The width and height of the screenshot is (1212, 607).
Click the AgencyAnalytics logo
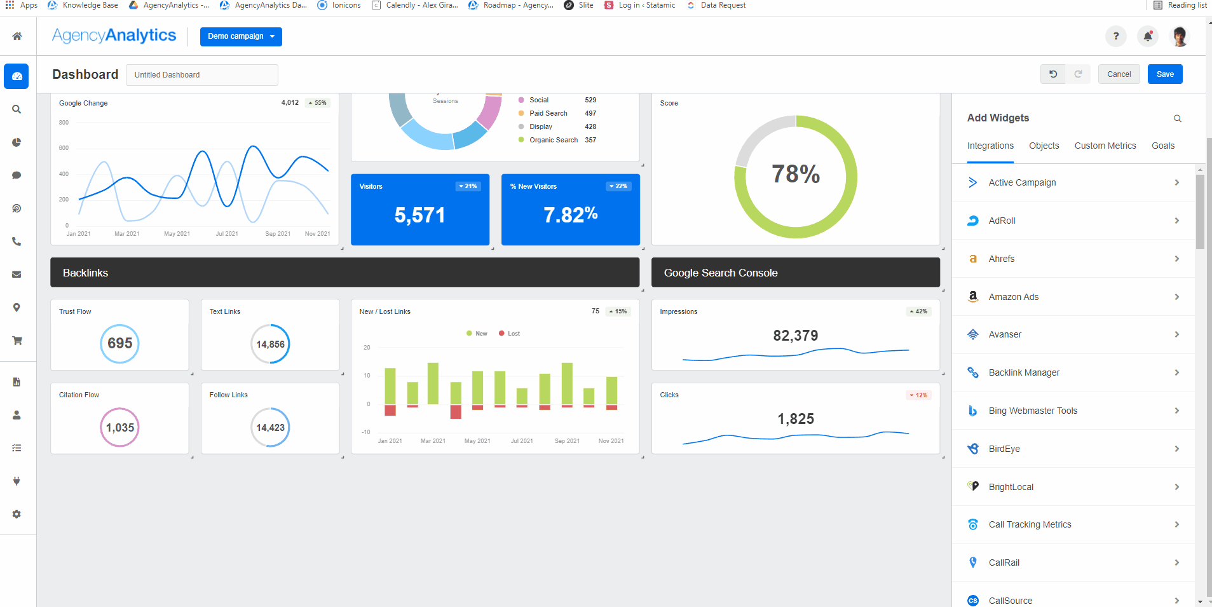(x=114, y=36)
